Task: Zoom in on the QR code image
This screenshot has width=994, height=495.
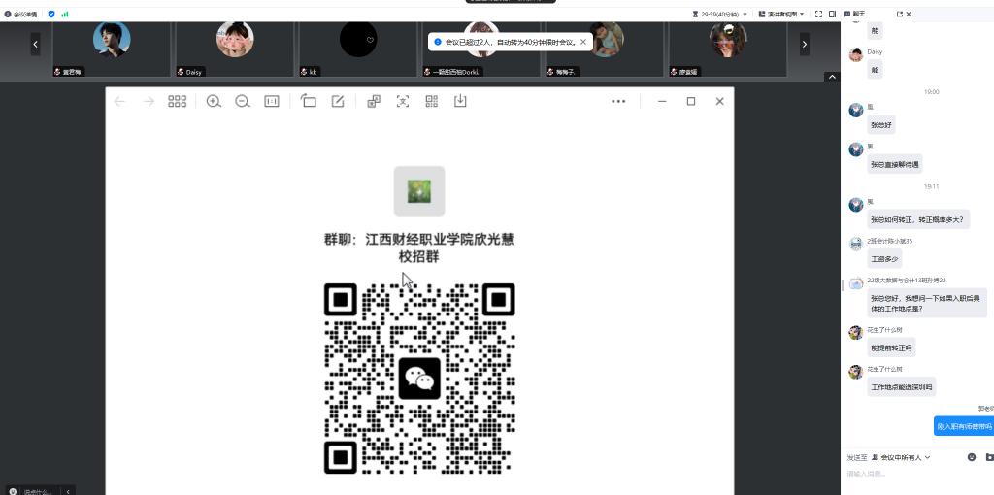Action: pos(214,101)
